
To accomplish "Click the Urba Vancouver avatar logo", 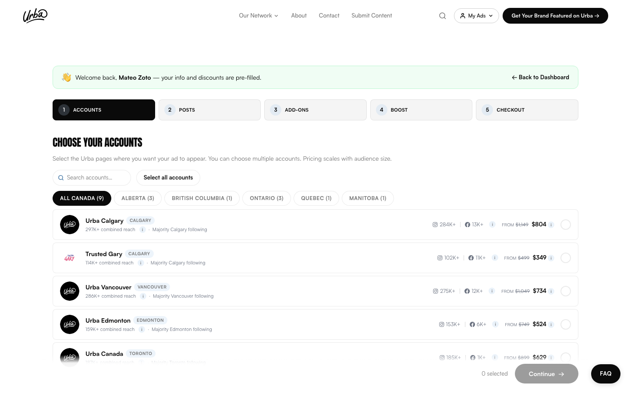I will click(70, 291).
